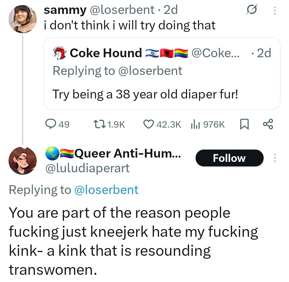Open Queer Anti-Hum... profile avatar
Screen dimensions: 289x282
pos(22,161)
